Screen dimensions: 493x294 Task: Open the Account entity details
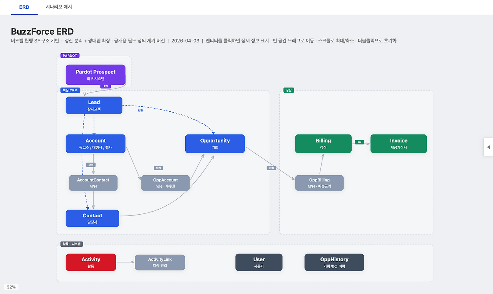point(96,144)
